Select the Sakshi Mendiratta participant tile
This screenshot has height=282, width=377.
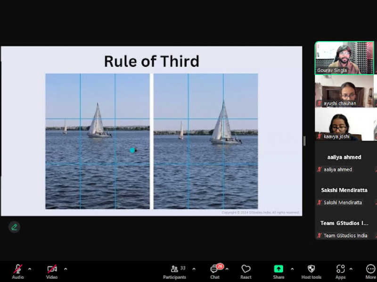[x=344, y=193]
